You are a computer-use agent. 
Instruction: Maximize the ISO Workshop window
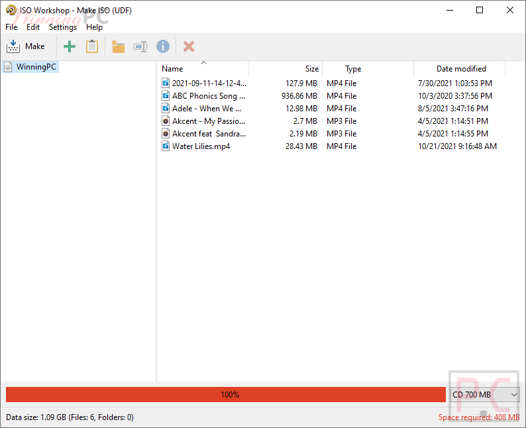tap(480, 10)
